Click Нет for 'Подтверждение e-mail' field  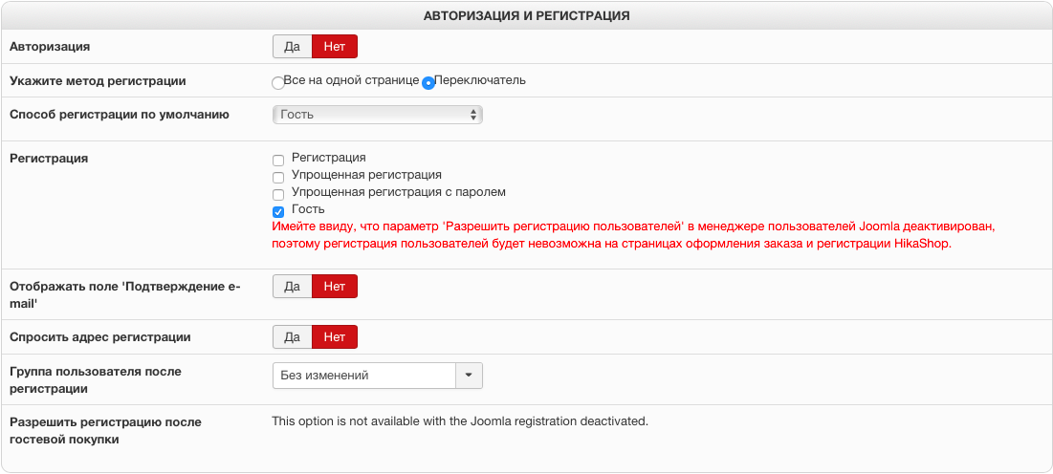335,287
